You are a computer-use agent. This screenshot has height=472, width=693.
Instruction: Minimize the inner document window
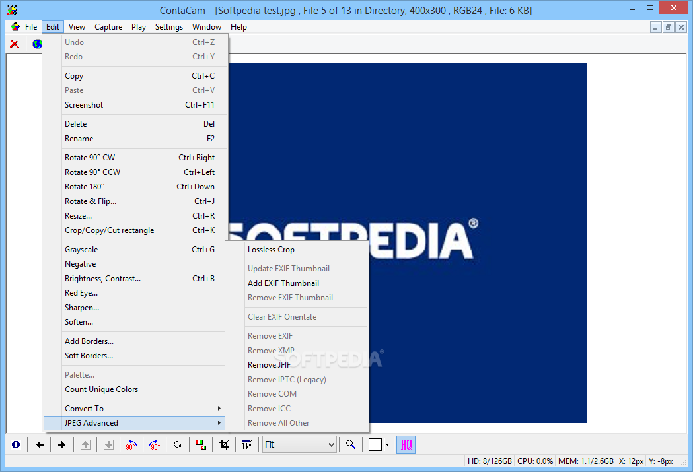pyautogui.click(x=655, y=27)
